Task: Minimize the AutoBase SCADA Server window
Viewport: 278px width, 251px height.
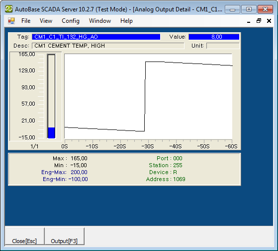Action: point(232,9)
